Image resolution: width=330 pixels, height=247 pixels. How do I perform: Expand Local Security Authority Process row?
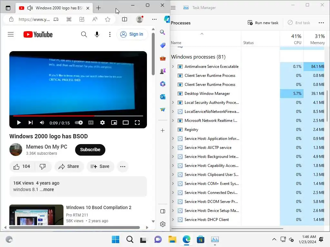coord(173,103)
